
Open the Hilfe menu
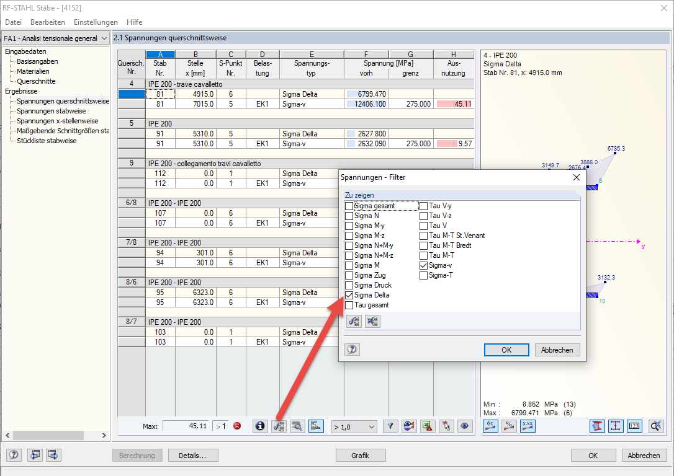(x=135, y=22)
